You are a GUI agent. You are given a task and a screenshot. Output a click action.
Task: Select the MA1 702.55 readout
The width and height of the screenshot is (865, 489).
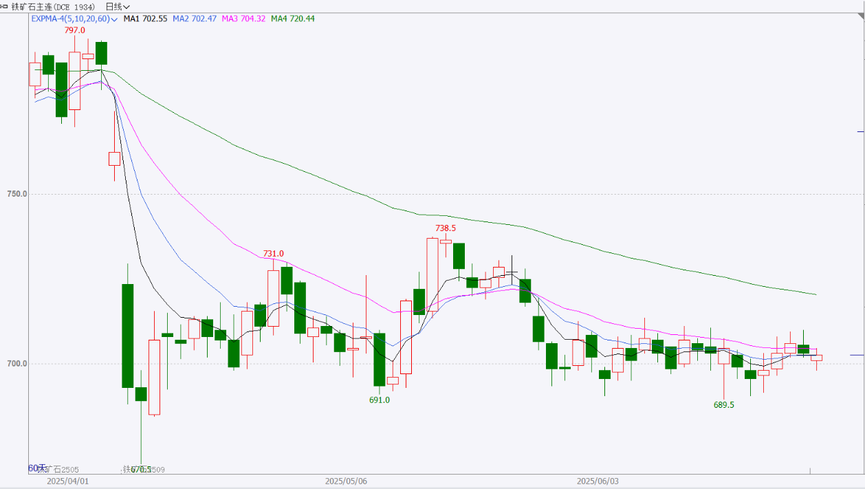[x=145, y=19]
